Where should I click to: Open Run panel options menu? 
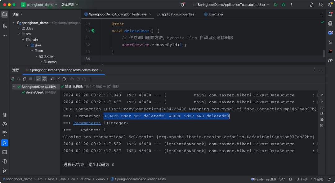tap(315, 70)
